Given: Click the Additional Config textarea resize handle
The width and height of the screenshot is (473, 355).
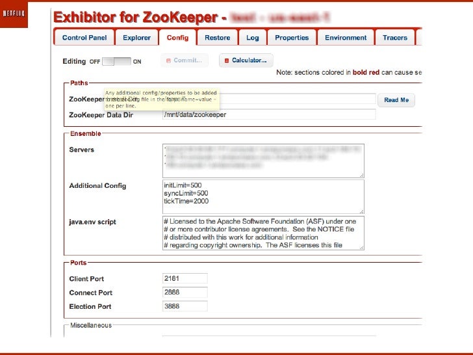Looking at the screenshot, I should [361, 211].
